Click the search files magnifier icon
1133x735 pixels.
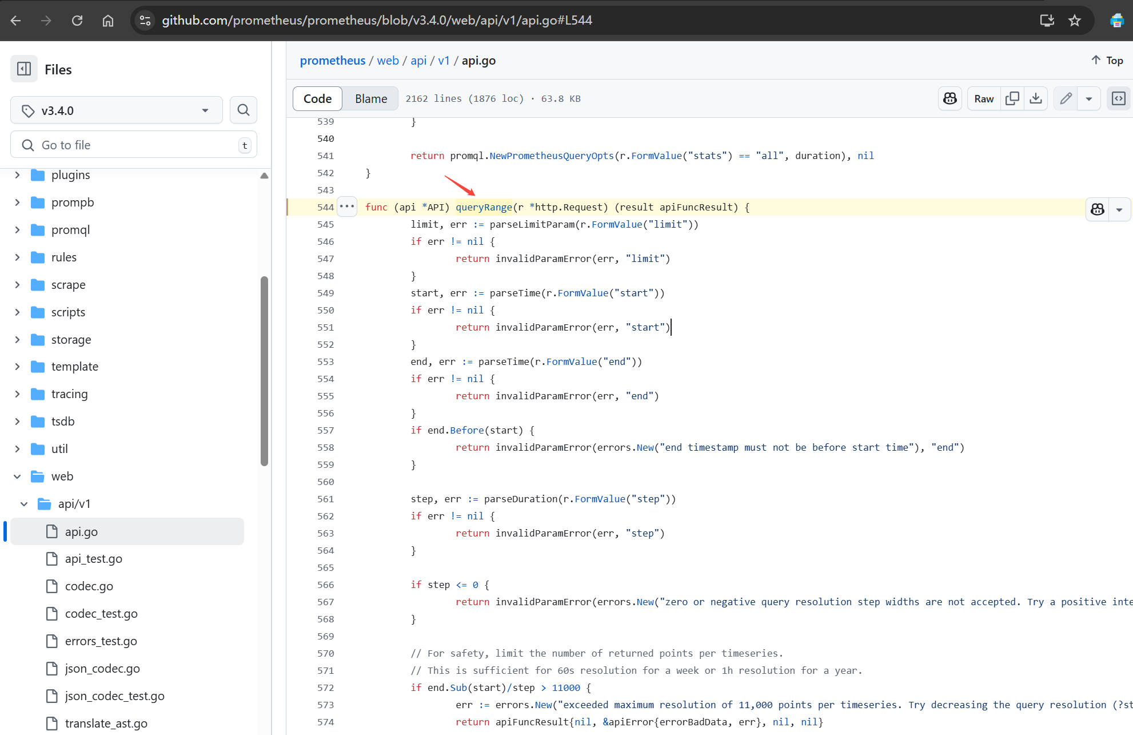244,110
